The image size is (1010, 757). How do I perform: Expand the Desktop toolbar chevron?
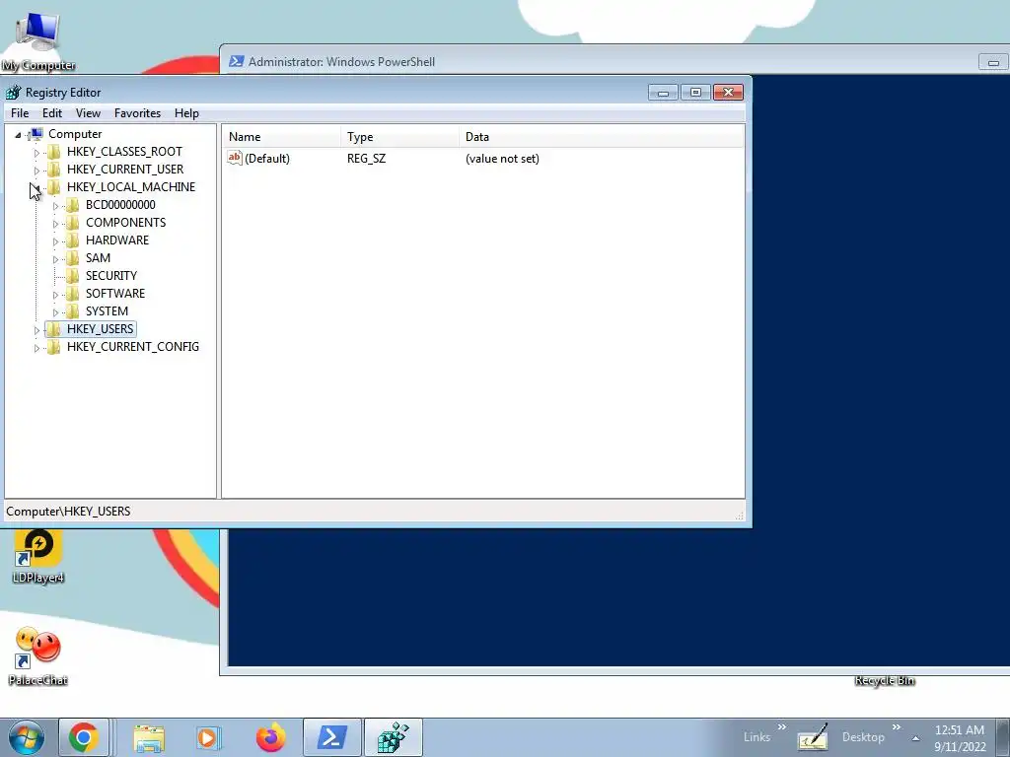coord(896,727)
